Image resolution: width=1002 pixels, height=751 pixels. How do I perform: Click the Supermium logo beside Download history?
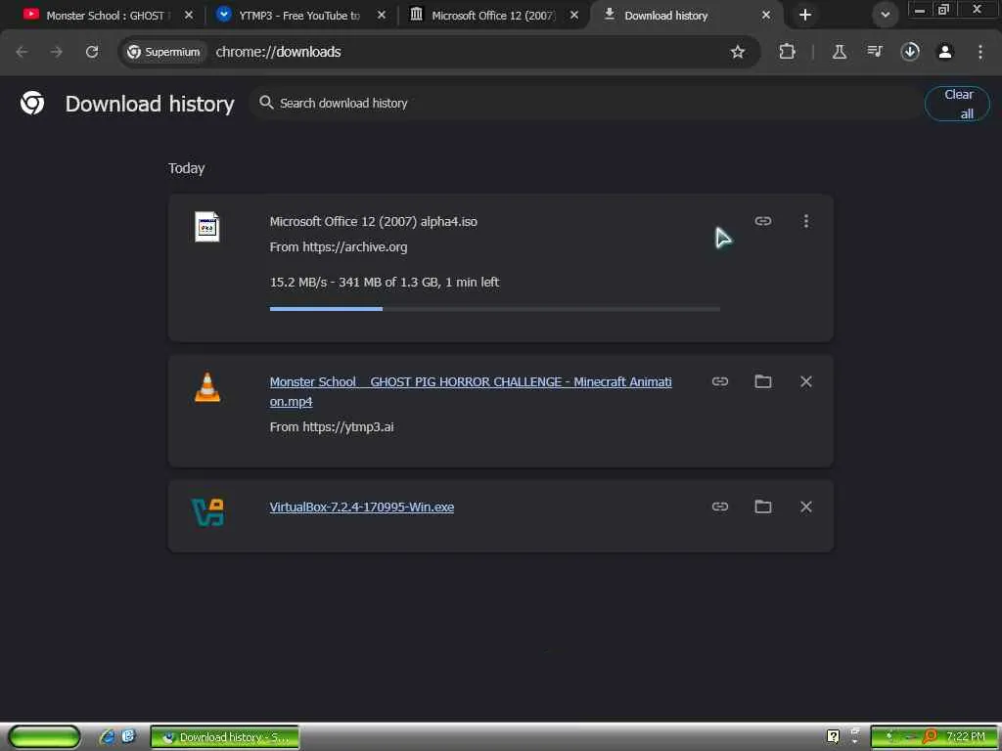[x=32, y=103]
